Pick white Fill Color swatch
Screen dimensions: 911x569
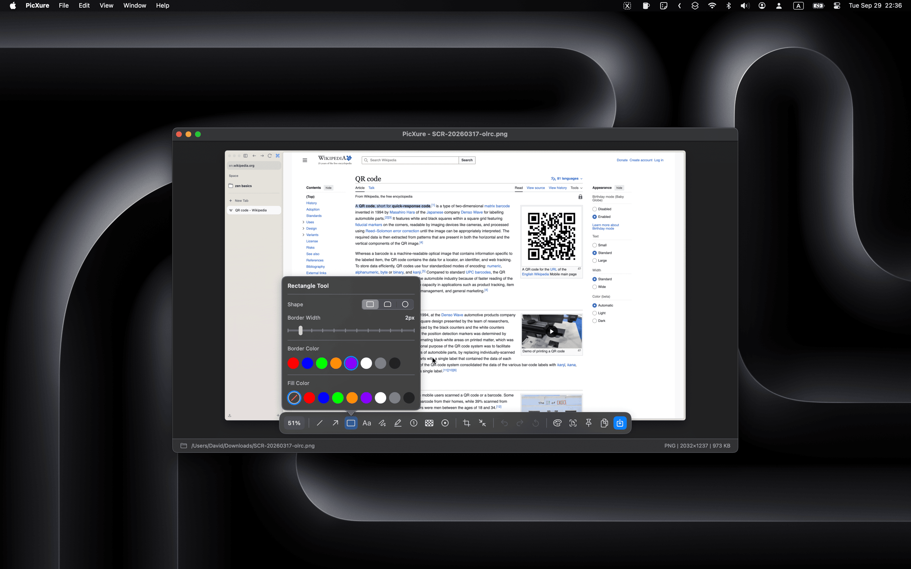coord(380,398)
